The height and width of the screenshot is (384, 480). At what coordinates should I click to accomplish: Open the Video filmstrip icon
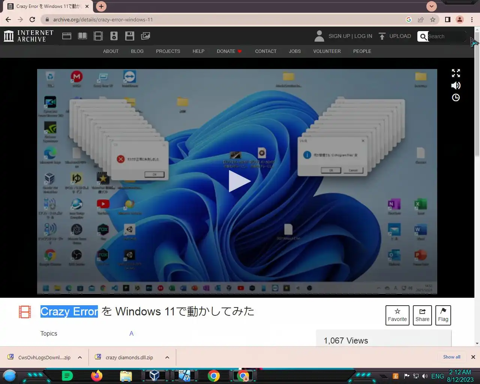point(98,36)
